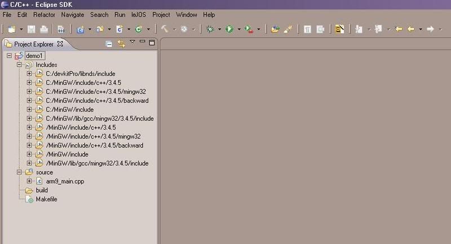Viewport: 451px width, 244px height.
Task: Click the Previous Annotation icon
Action: pos(378,29)
